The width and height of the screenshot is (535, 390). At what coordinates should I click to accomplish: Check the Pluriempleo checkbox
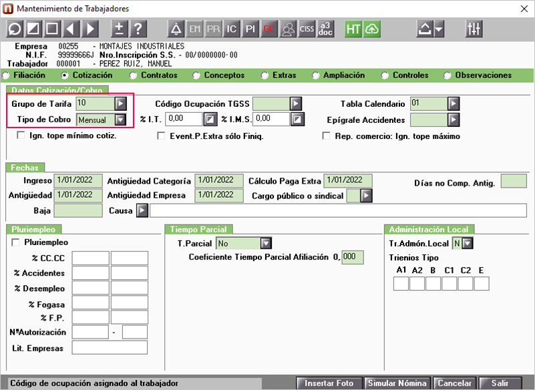pyautogui.click(x=15, y=242)
